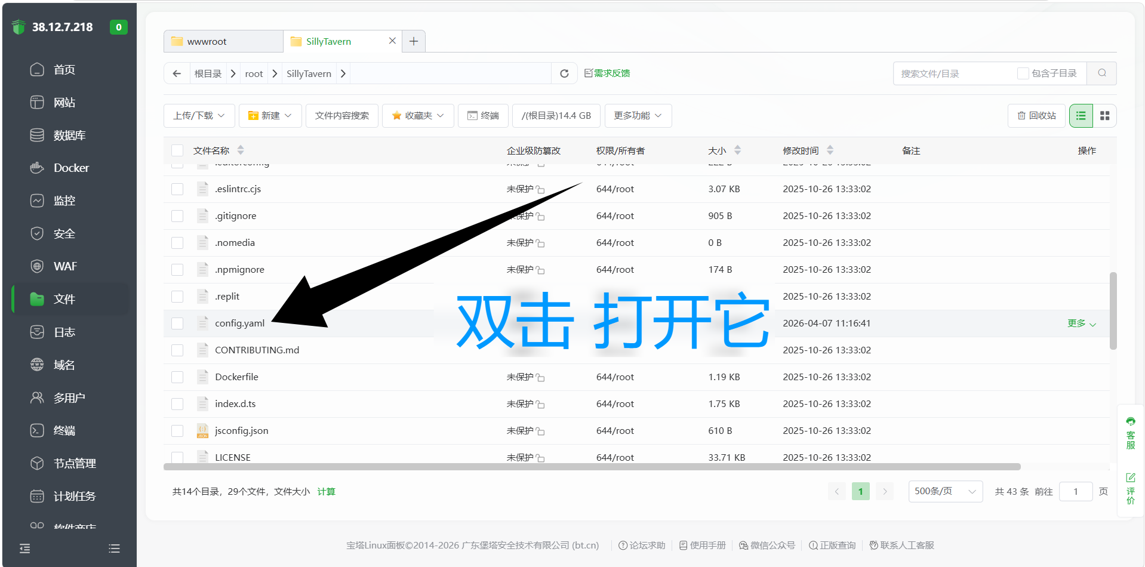
Task: Open the 500条/页 page size dropdown
Action: tap(945, 491)
